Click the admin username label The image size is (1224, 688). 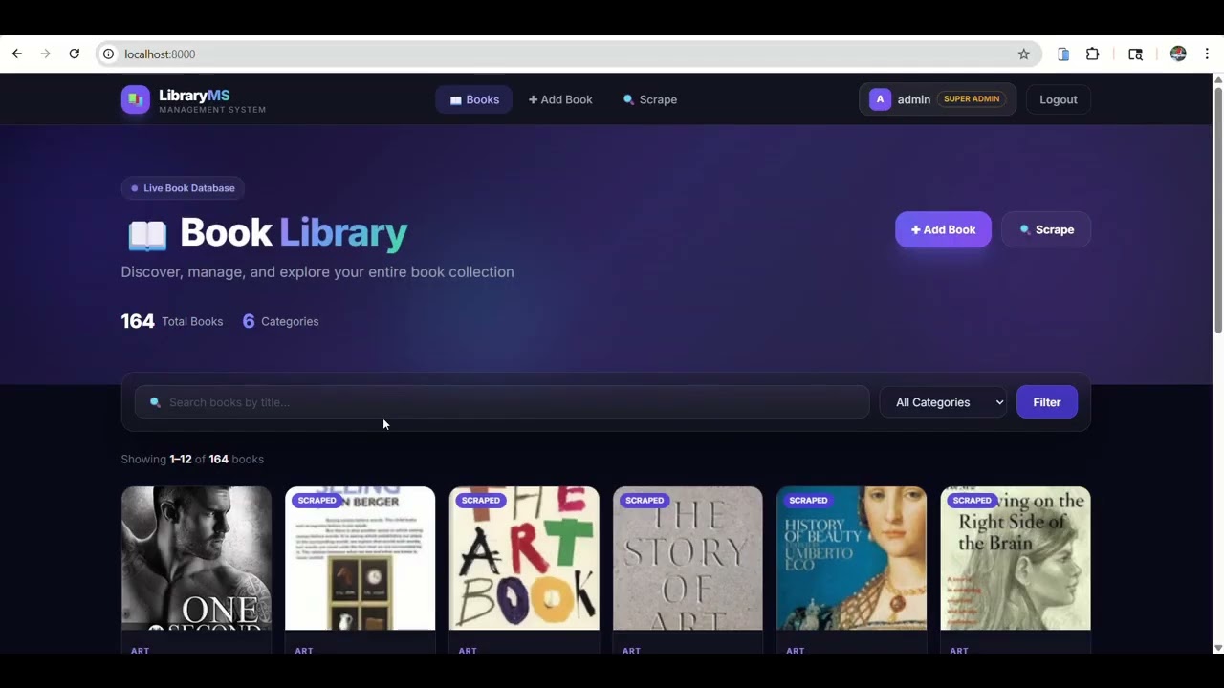(914, 99)
